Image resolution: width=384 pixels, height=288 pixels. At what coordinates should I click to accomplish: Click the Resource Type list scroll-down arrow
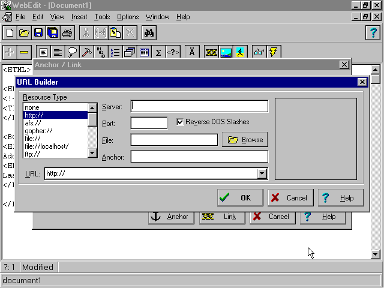click(x=92, y=154)
